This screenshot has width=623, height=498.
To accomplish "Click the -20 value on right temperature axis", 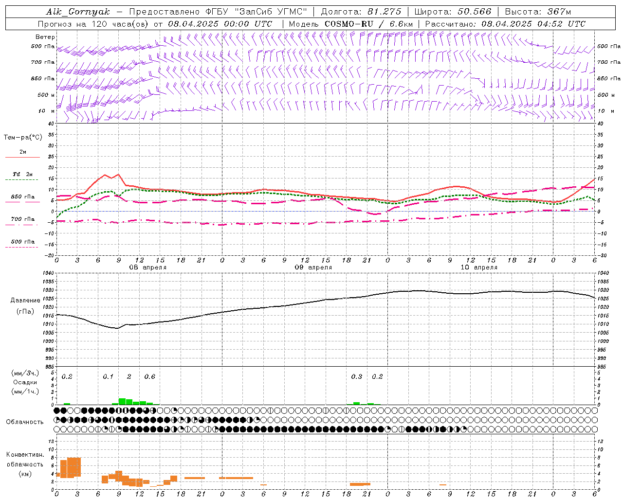I will pos(602,255).
